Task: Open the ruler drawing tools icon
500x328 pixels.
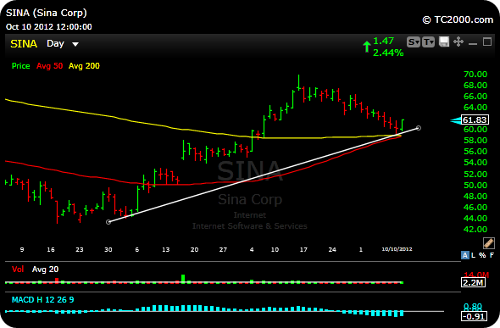Action: tap(488, 243)
